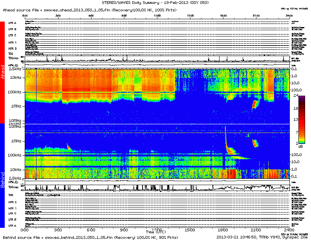Click the red Ahead spacecraft sidebar

coord(2,73)
